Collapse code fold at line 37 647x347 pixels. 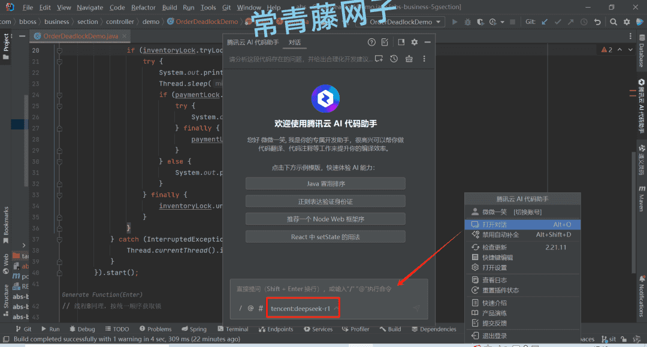pos(59,239)
